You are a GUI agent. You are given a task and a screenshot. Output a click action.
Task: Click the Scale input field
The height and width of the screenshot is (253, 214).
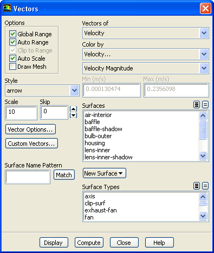pyautogui.click(x=21, y=113)
